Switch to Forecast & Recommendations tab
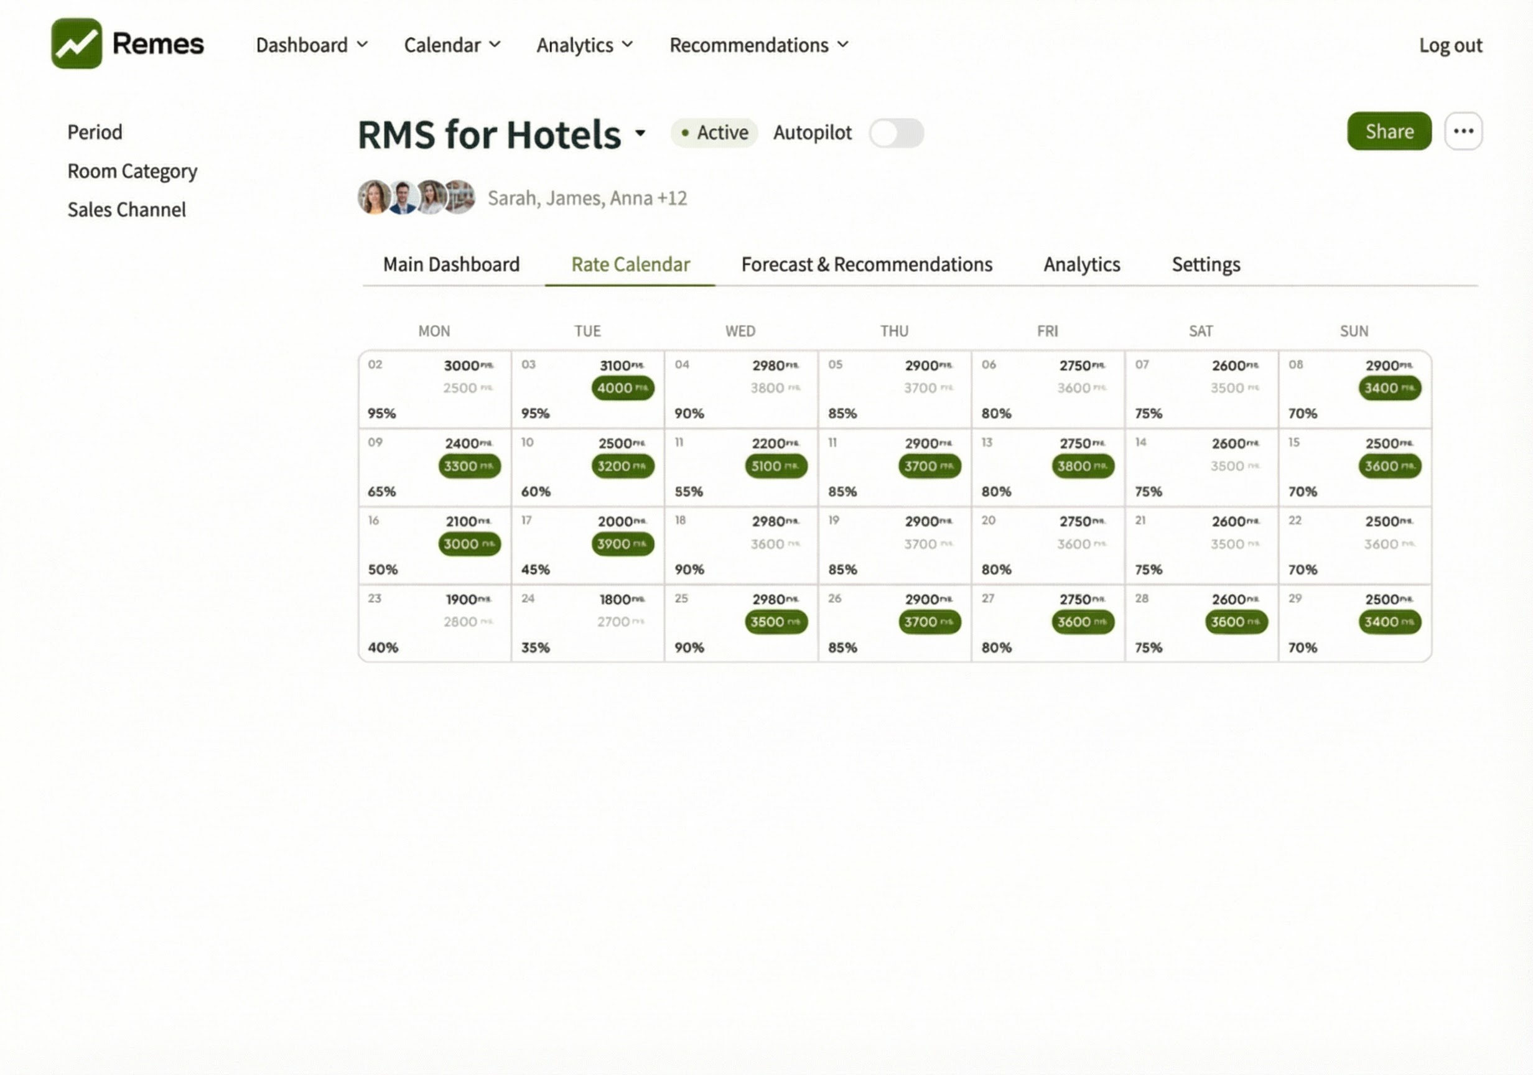This screenshot has height=1075, width=1533. pos(866,264)
